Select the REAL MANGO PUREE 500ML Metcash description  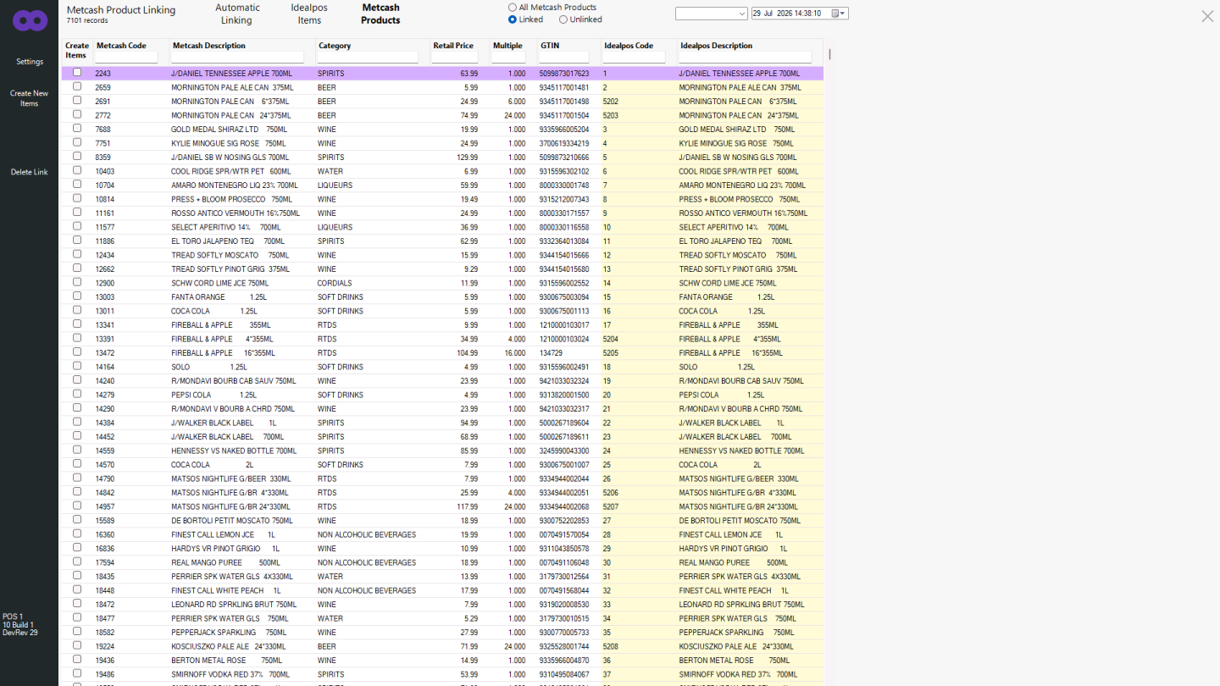point(225,562)
